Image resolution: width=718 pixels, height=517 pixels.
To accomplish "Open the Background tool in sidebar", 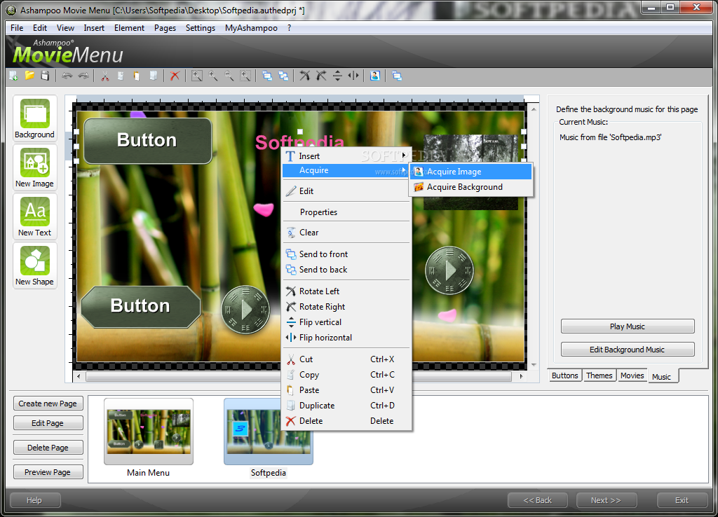I will point(35,118).
